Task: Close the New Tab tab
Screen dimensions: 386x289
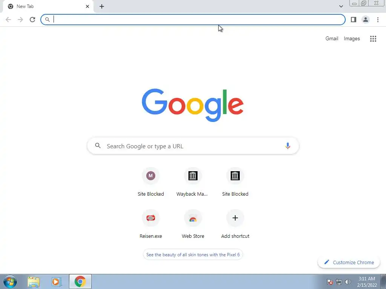Action: (x=87, y=6)
